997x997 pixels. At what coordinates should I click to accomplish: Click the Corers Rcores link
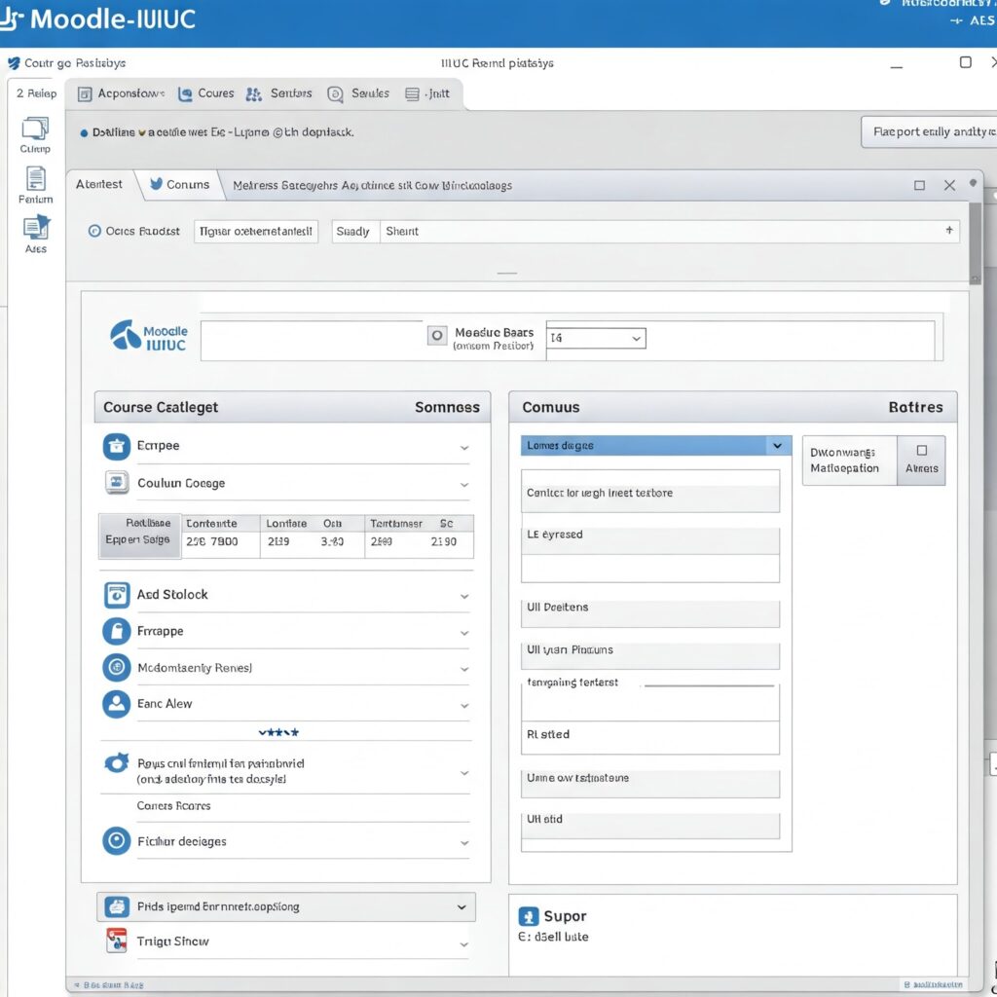coord(173,805)
